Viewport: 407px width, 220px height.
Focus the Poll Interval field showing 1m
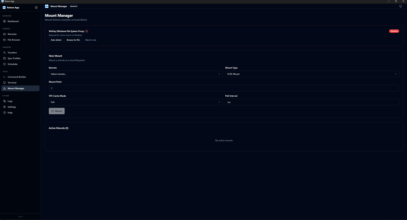[x=312, y=102]
